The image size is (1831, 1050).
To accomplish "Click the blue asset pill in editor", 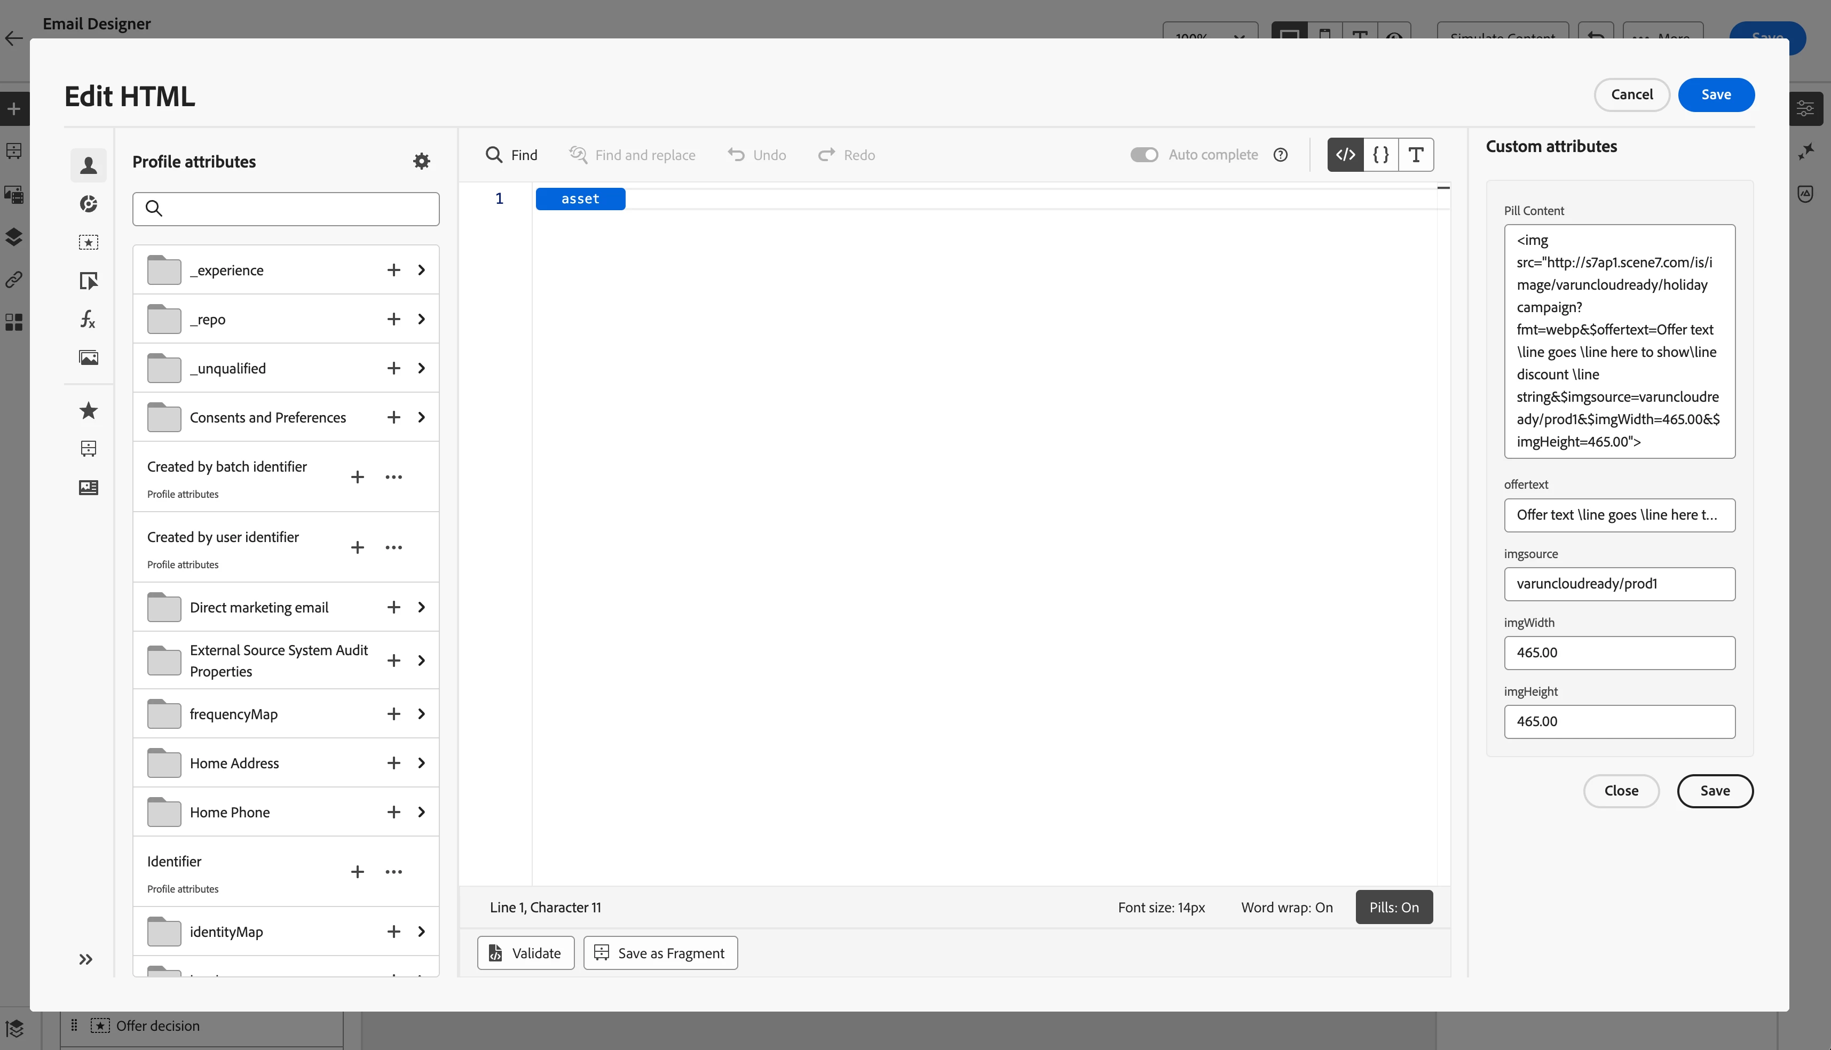I will [x=580, y=198].
